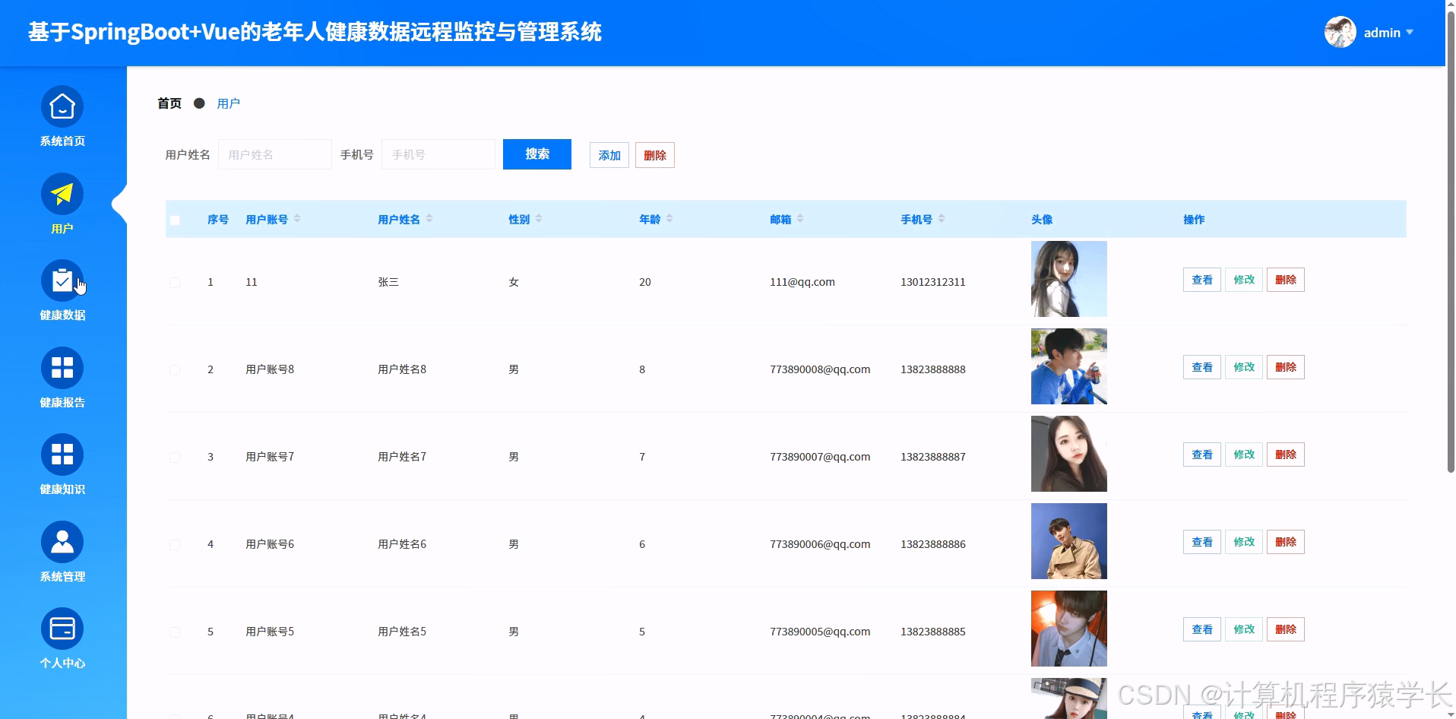Check the select-all checkbox in table header

click(x=175, y=219)
